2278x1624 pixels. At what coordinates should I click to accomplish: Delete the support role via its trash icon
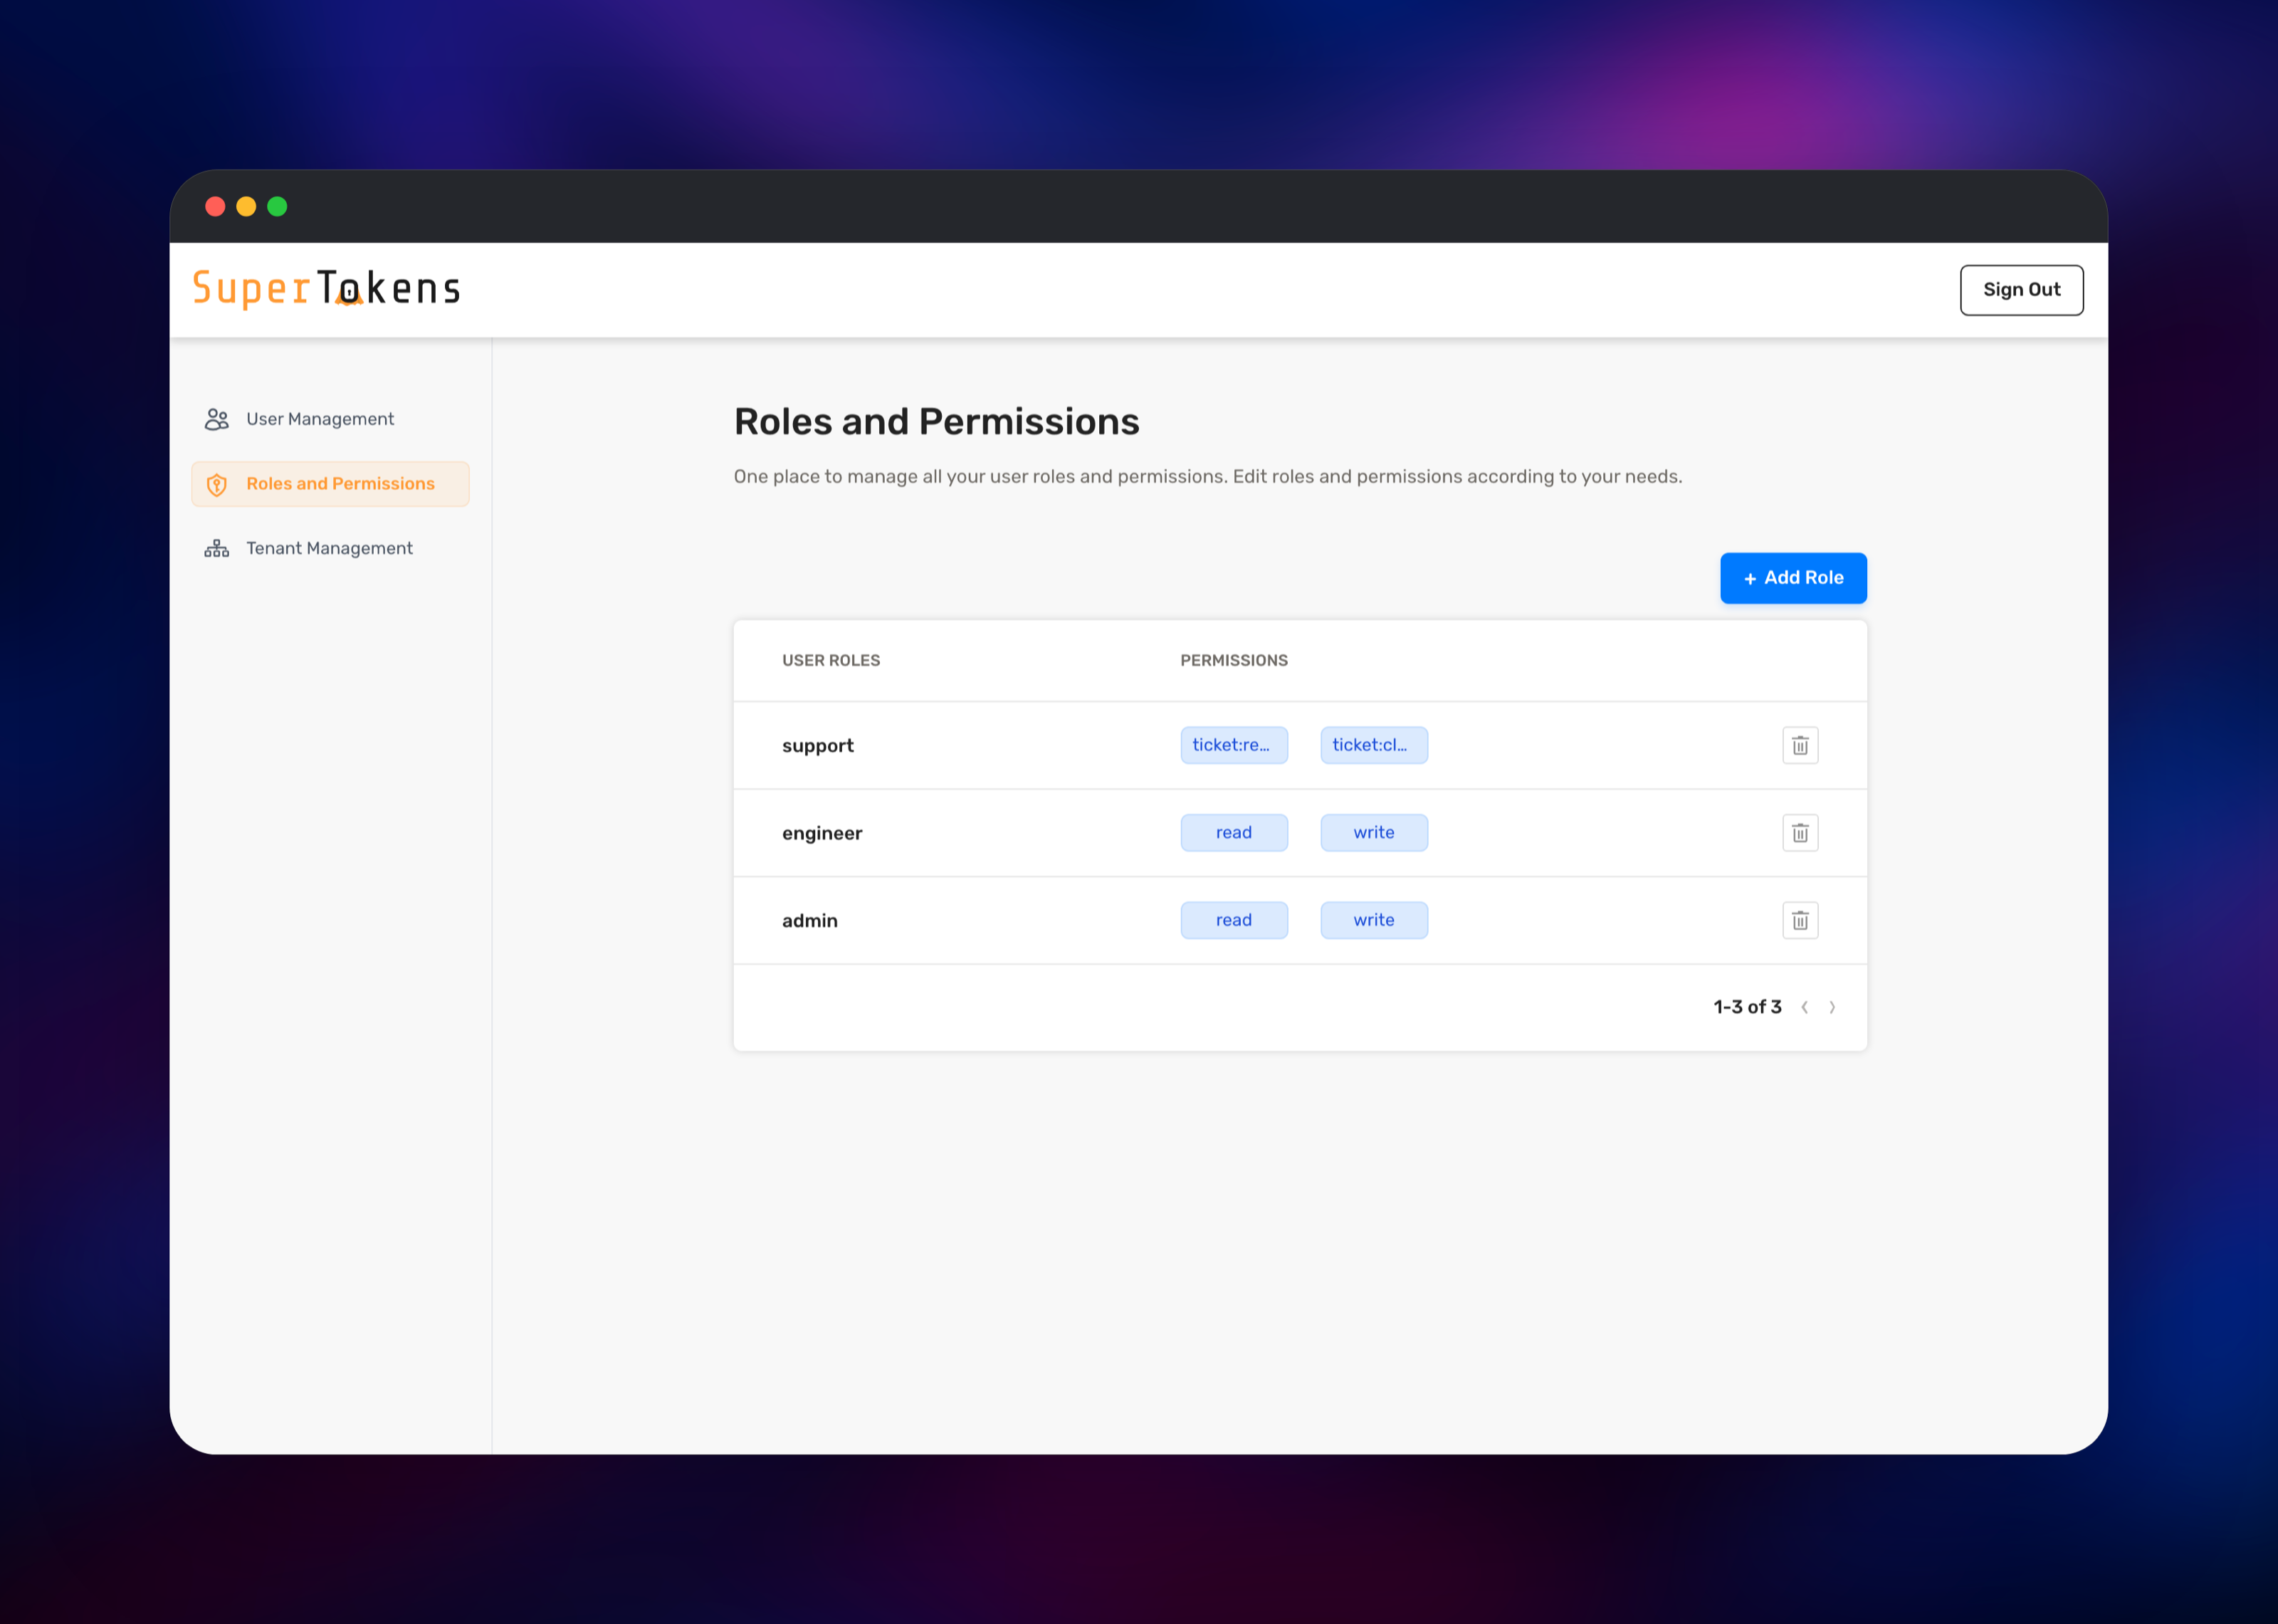coord(1799,745)
